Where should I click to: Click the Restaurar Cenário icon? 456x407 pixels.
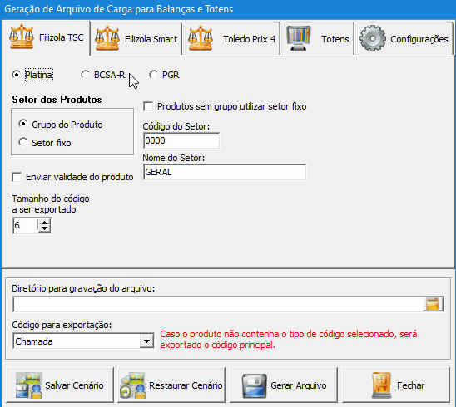(133, 385)
